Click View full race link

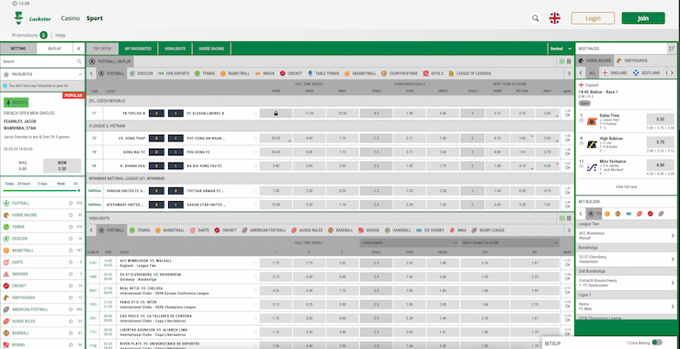(x=626, y=186)
